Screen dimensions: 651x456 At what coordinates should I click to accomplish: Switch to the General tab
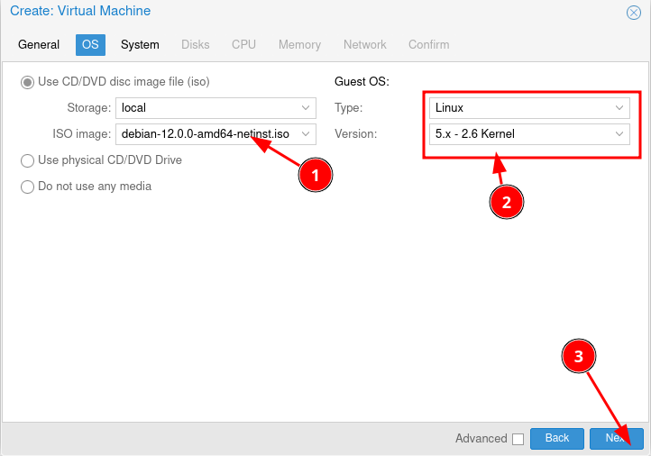click(39, 44)
